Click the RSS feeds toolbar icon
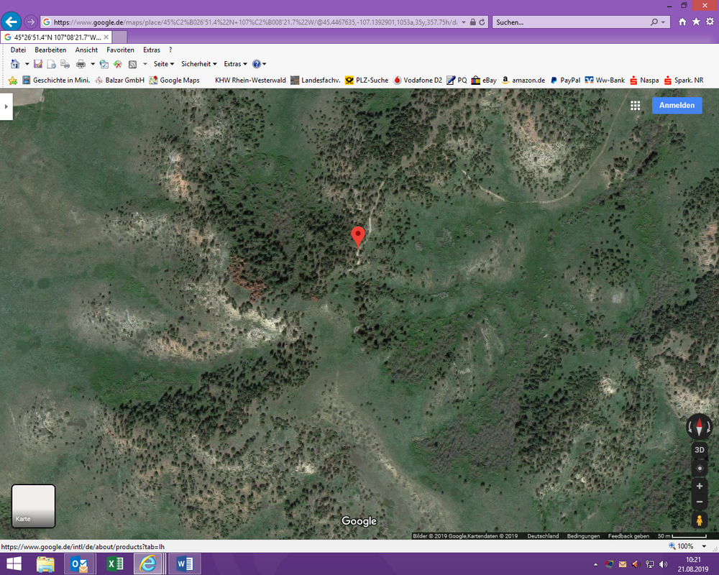Image resolution: width=719 pixels, height=575 pixels. point(132,64)
